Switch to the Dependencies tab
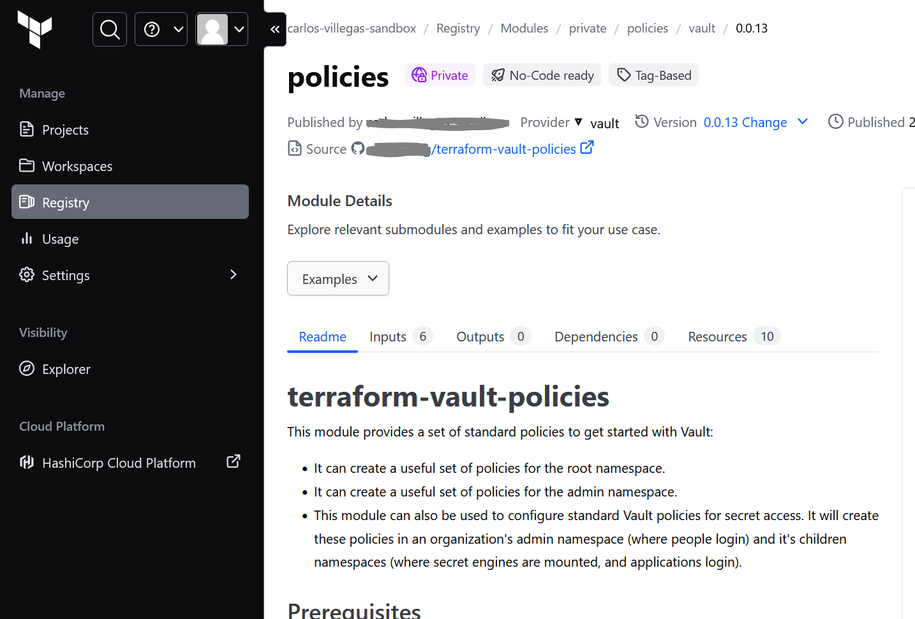Viewport: 915px width, 619px height. (x=609, y=336)
